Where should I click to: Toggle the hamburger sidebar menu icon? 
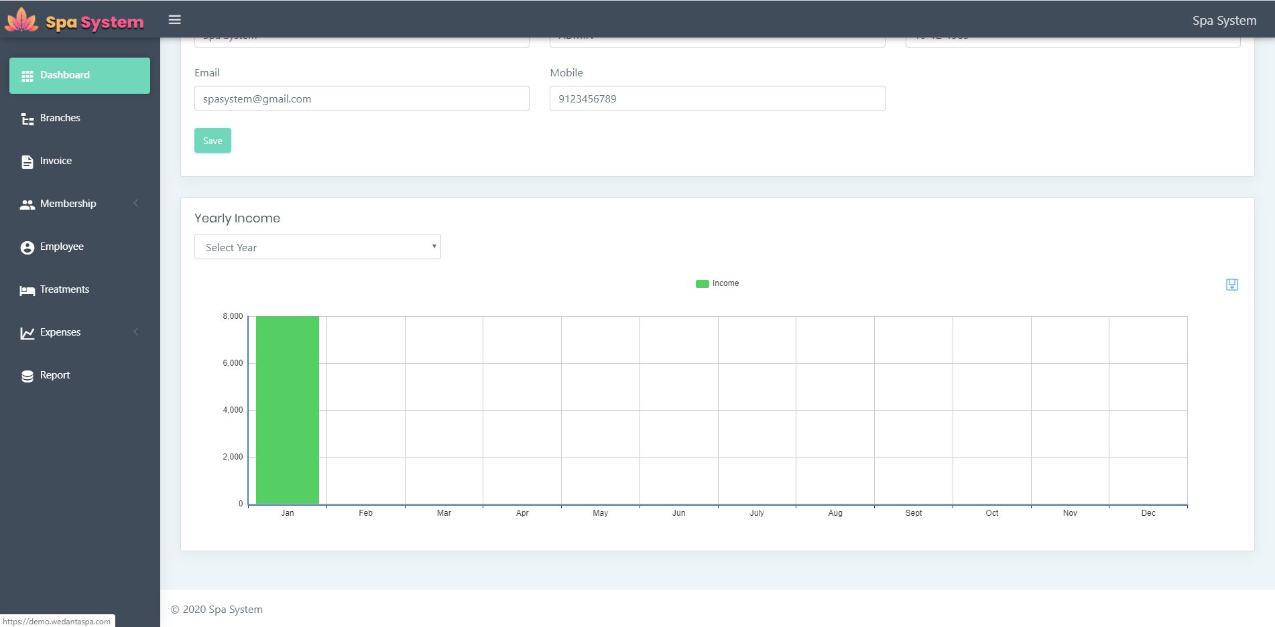174,19
